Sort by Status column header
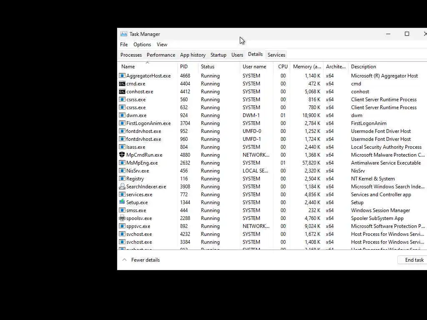Image resolution: width=427 pixels, height=320 pixels. [219, 66]
